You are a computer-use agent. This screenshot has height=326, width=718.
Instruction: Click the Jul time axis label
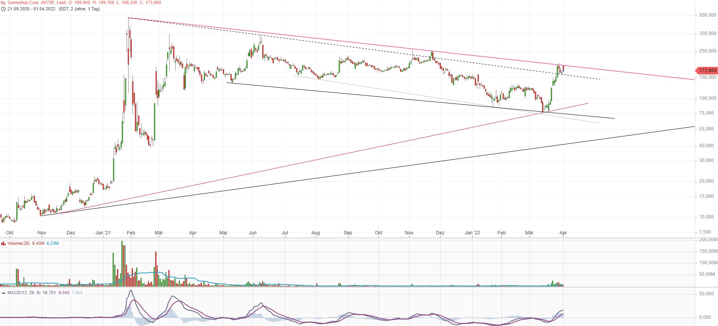(x=285, y=233)
